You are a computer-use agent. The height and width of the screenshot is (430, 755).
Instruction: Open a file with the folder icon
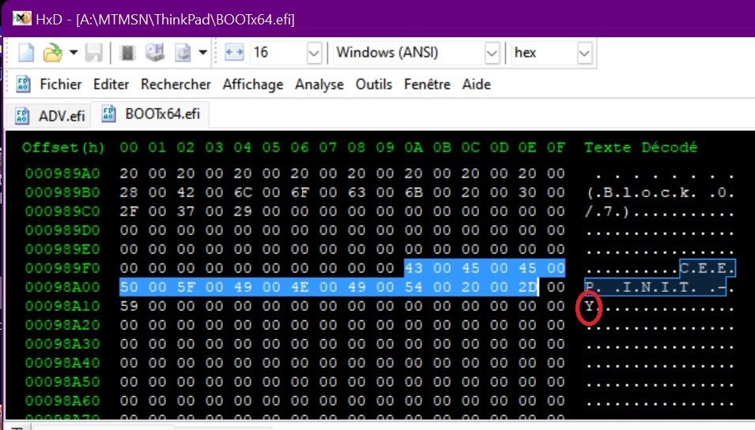(52, 52)
